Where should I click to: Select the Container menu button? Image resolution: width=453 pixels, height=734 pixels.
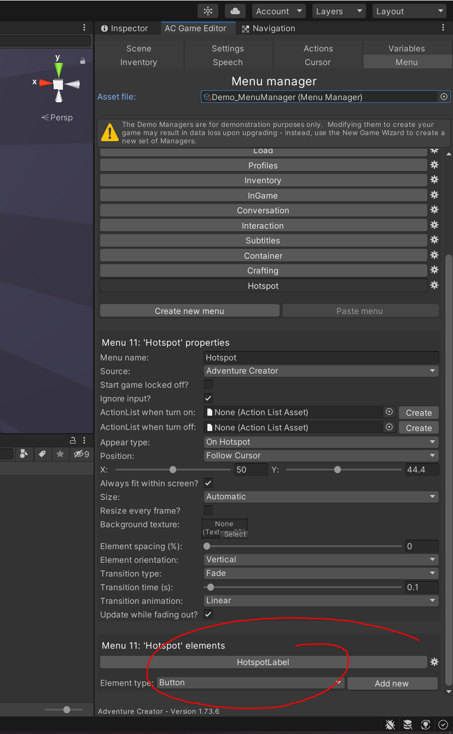[x=263, y=256]
